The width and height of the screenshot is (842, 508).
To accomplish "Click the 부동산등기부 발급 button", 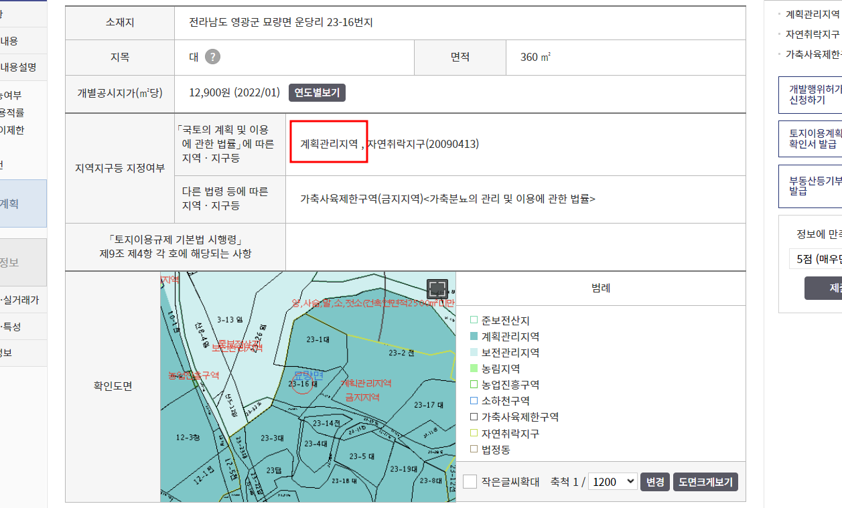I will 810,185.
